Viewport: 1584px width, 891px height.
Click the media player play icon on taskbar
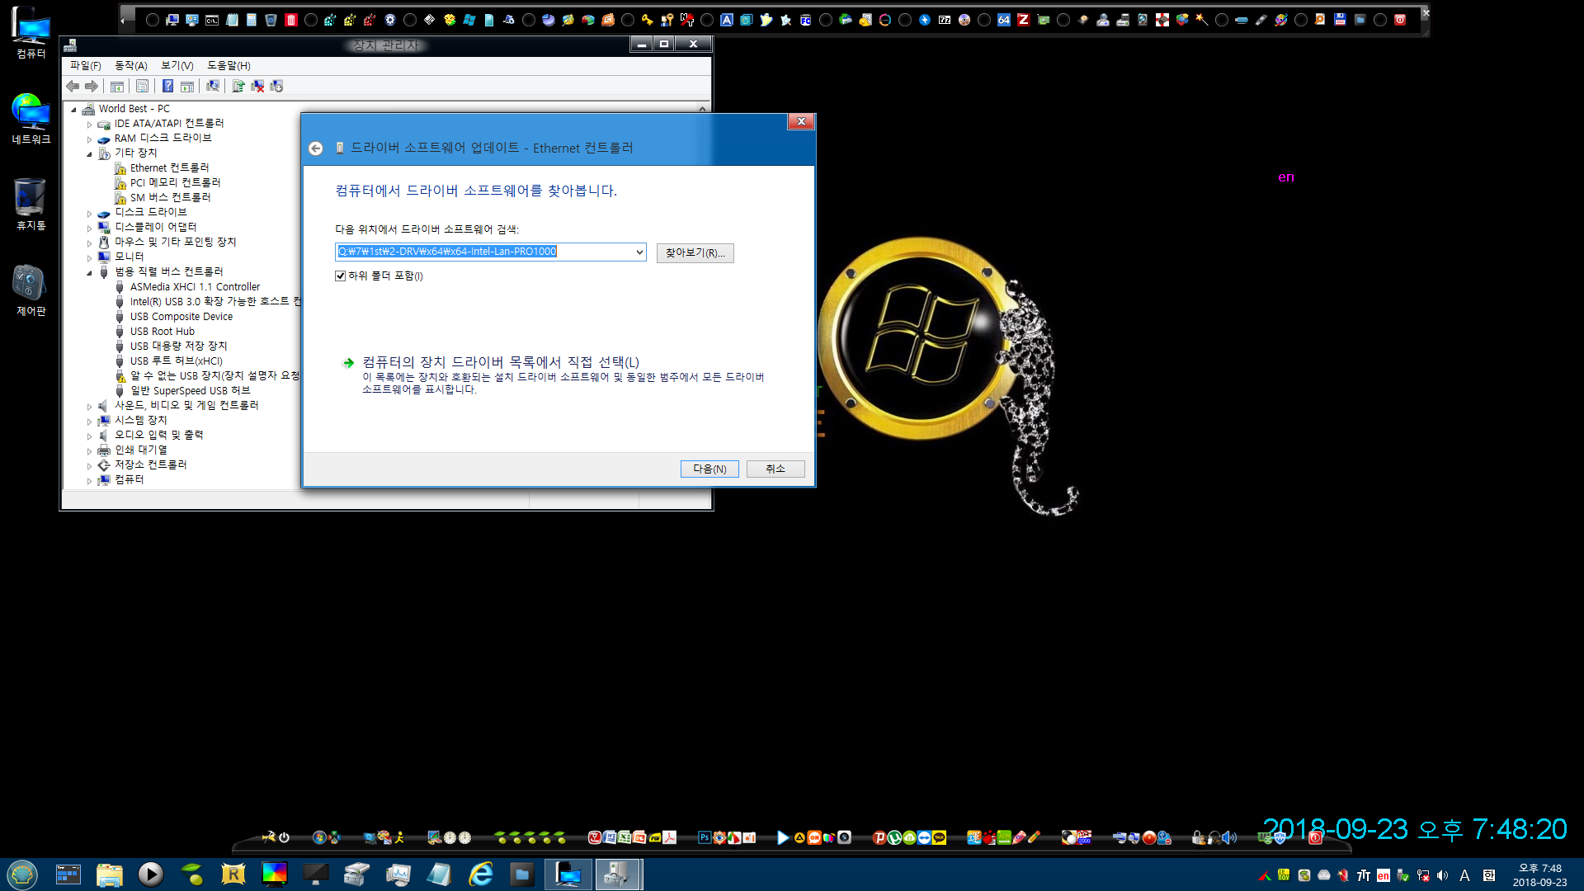[x=150, y=874]
